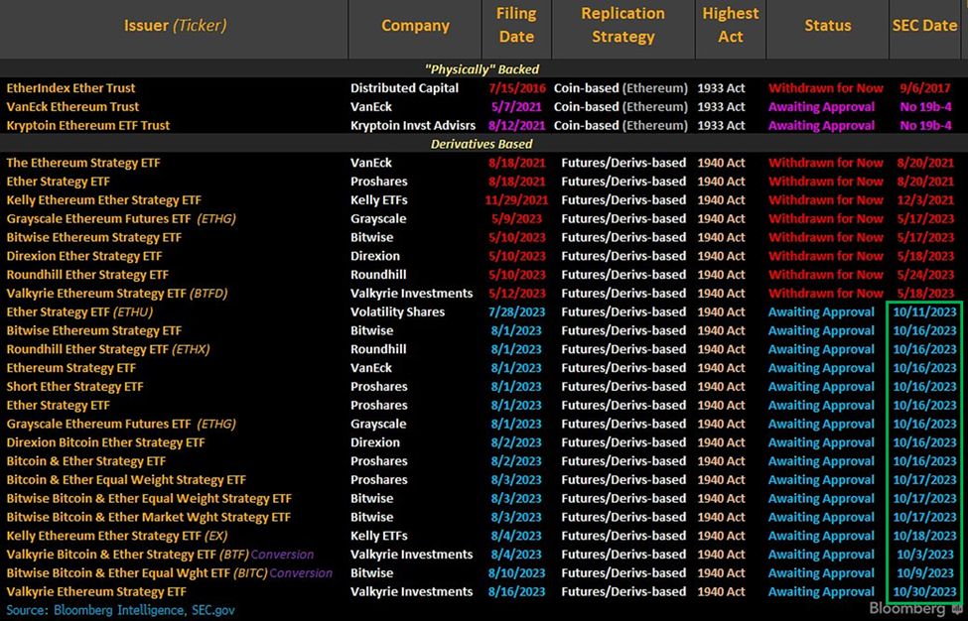Select EtherIndex Ether Trust issuer name
The width and height of the screenshot is (968, 621).
(70, 88)
